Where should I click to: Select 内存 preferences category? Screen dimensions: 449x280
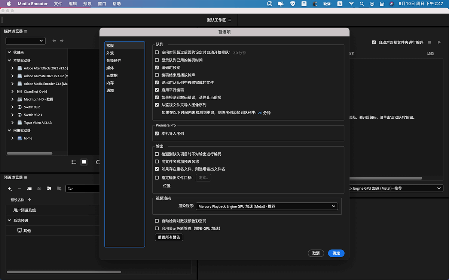(125, 83)
